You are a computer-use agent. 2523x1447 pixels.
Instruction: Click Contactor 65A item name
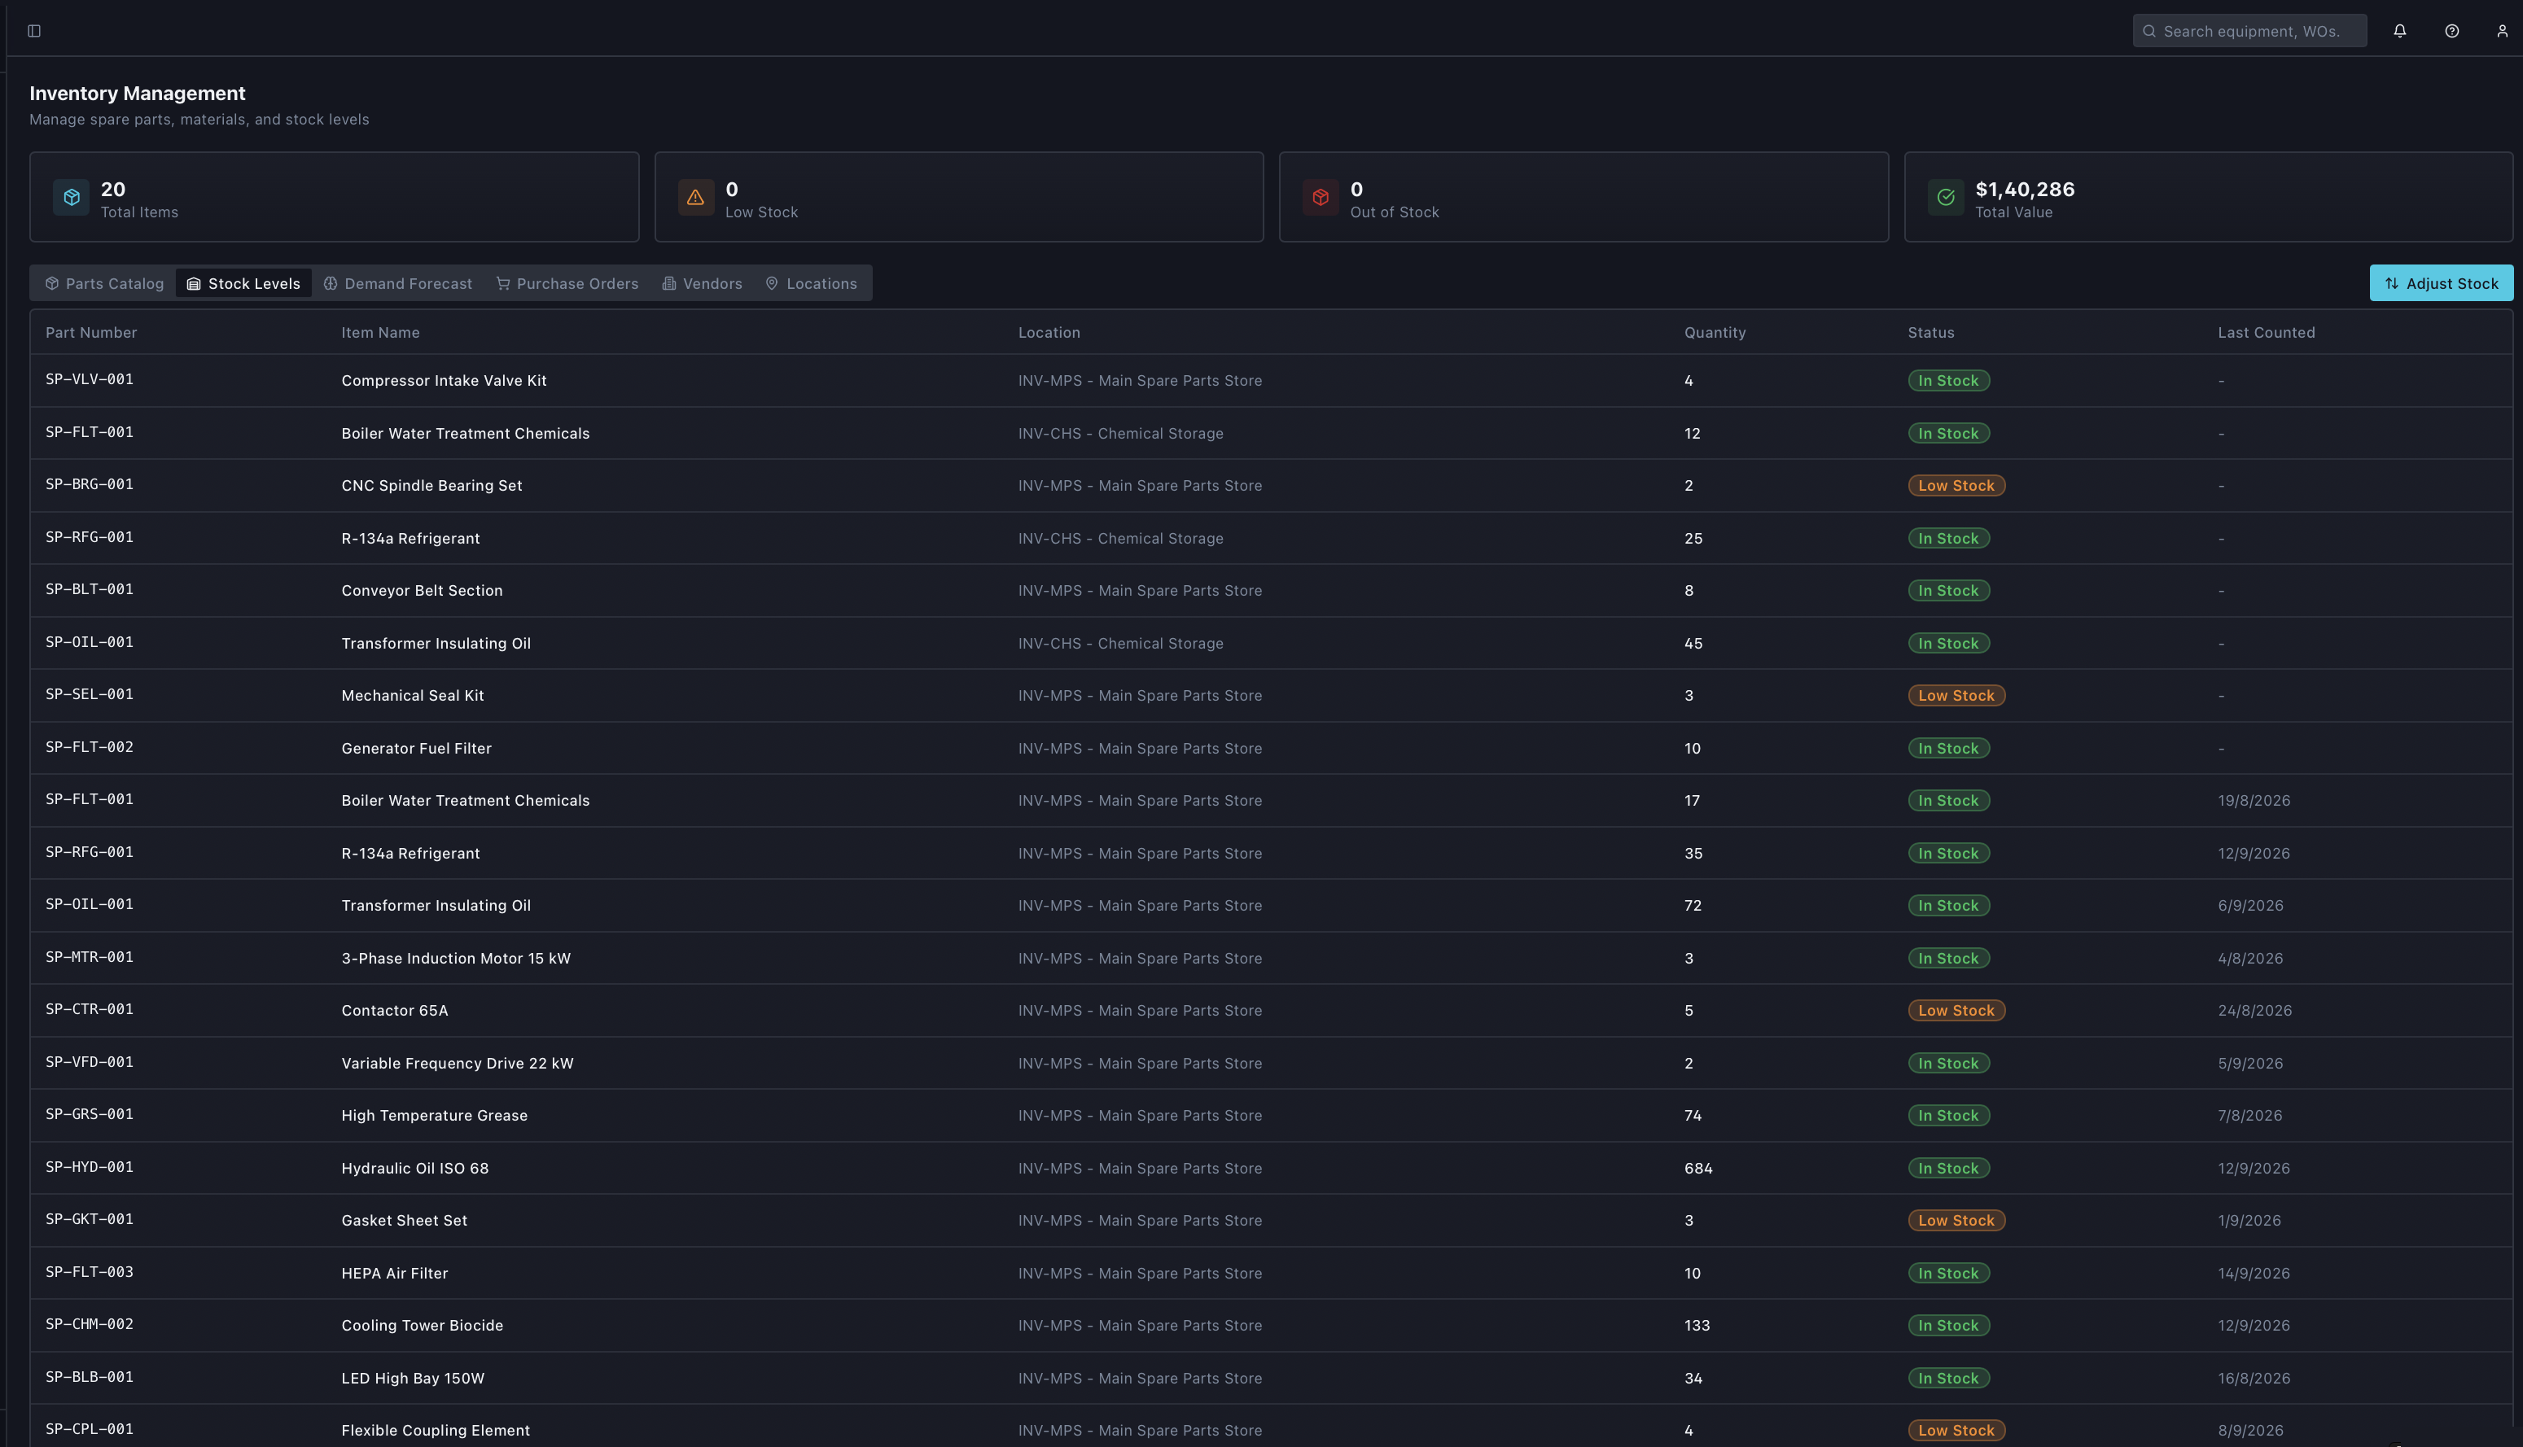click(395, 1011)
